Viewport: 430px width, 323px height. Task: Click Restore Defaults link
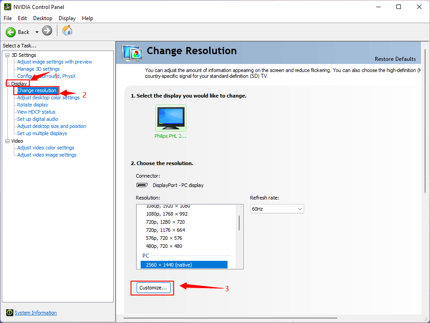(x=395, y=59)
